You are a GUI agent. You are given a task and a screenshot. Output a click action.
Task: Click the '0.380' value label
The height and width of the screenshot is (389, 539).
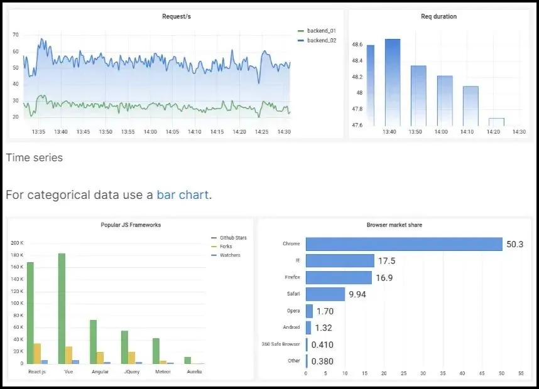coord(322,361)
